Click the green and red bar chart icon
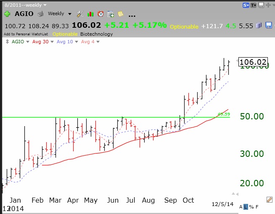The height and width of the screenshot is (214, 275). (x=90, y=14)
